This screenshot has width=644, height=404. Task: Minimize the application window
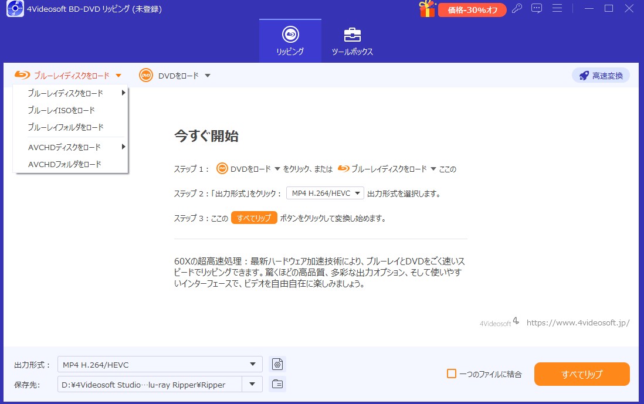click(589, 8)
